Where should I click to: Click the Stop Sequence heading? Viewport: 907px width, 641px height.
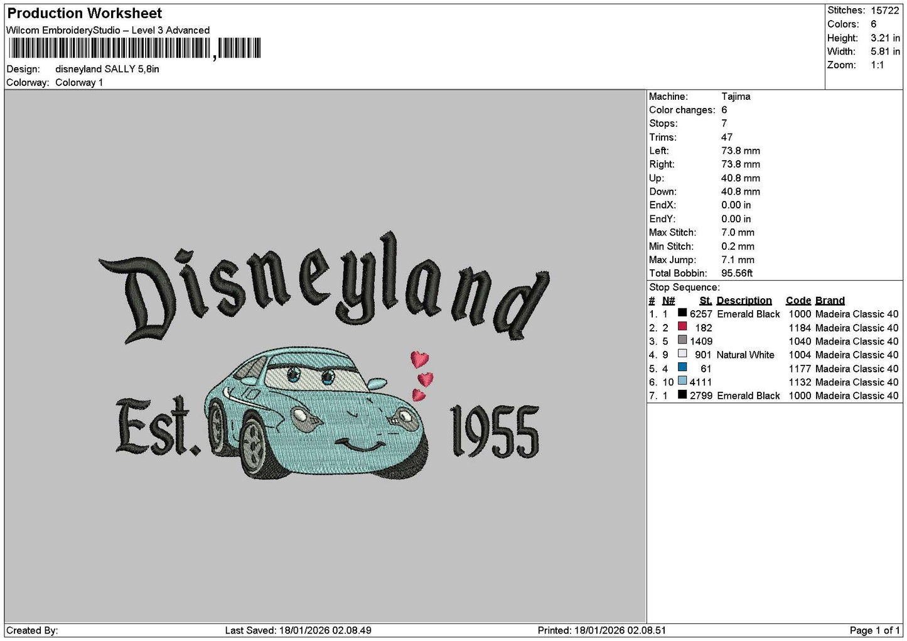click(684, 288)
